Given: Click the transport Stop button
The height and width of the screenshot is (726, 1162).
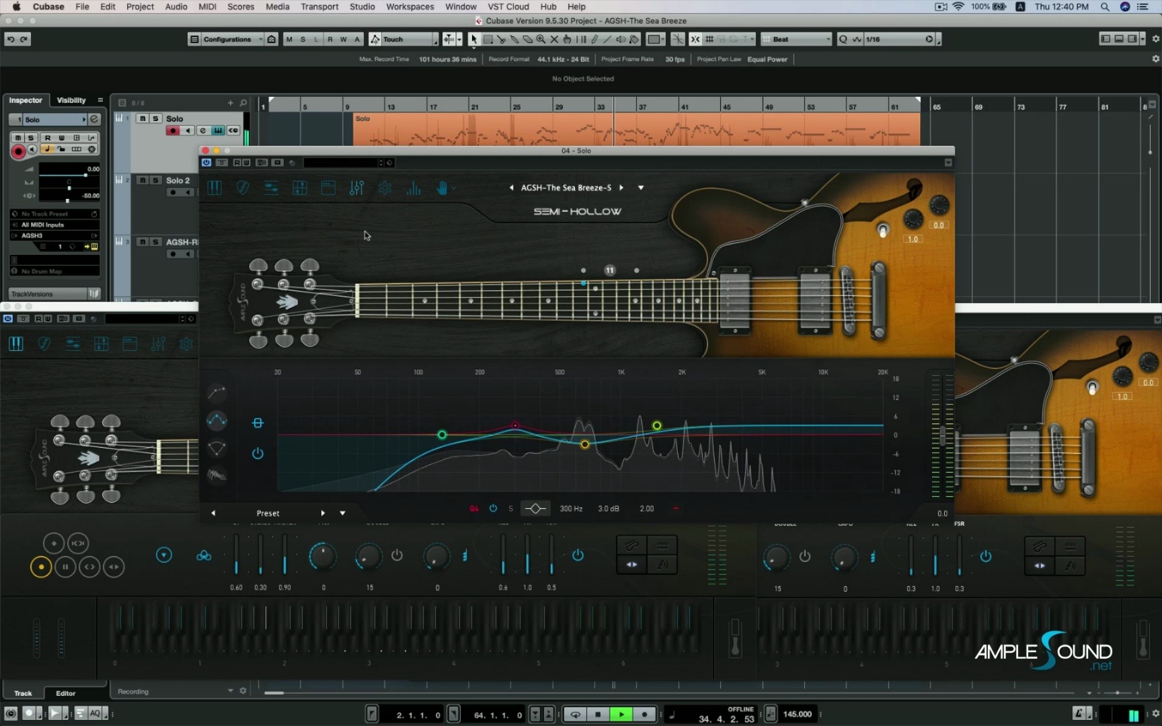Looking at the screenshot, I should point(598,715).
